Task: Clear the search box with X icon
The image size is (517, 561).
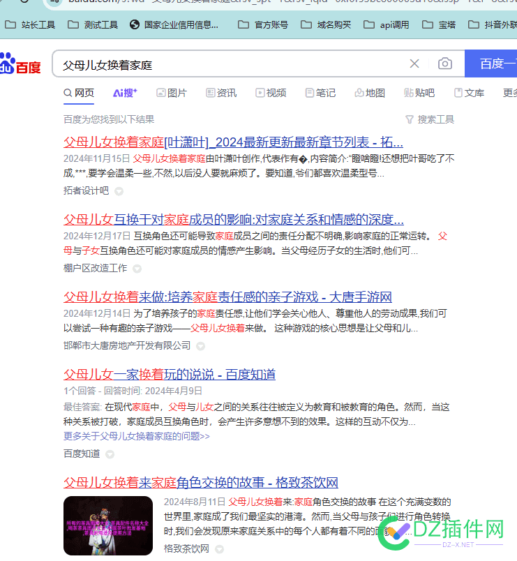Action: point(414,63)
